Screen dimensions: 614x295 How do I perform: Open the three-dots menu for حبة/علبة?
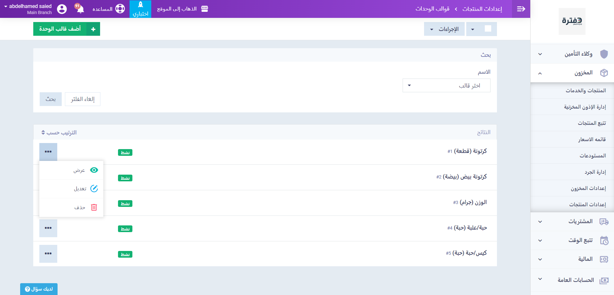[48, 228]
